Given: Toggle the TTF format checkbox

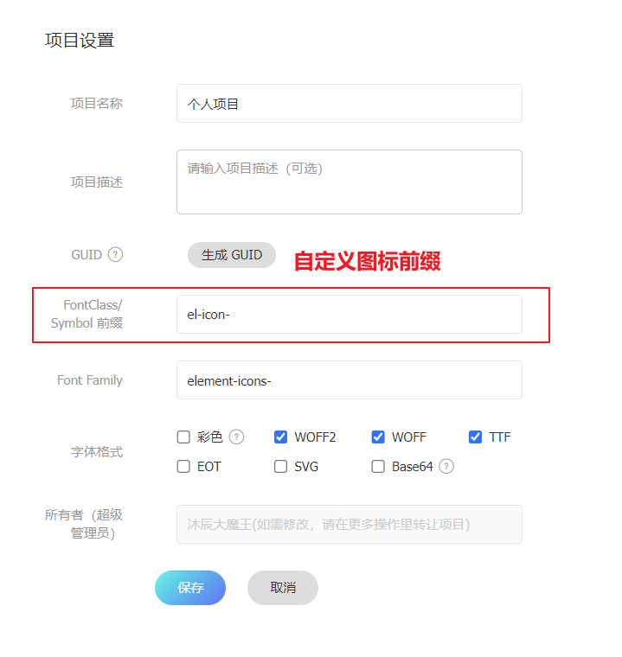Looking at the screenshot, I should click(x=475, y=437).
